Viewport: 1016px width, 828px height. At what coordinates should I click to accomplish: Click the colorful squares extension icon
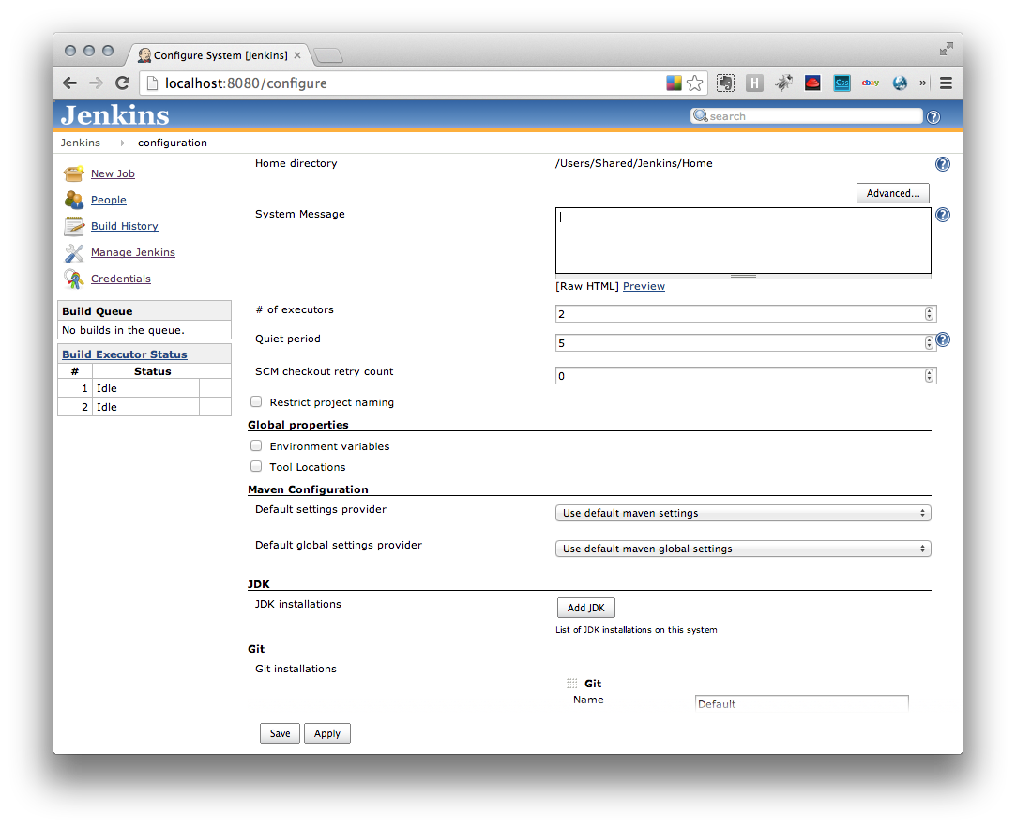[x=674, y=83]
